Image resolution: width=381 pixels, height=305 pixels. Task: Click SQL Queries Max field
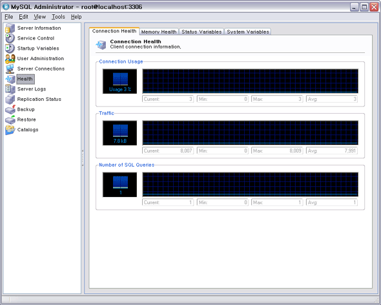pos(277,202)
